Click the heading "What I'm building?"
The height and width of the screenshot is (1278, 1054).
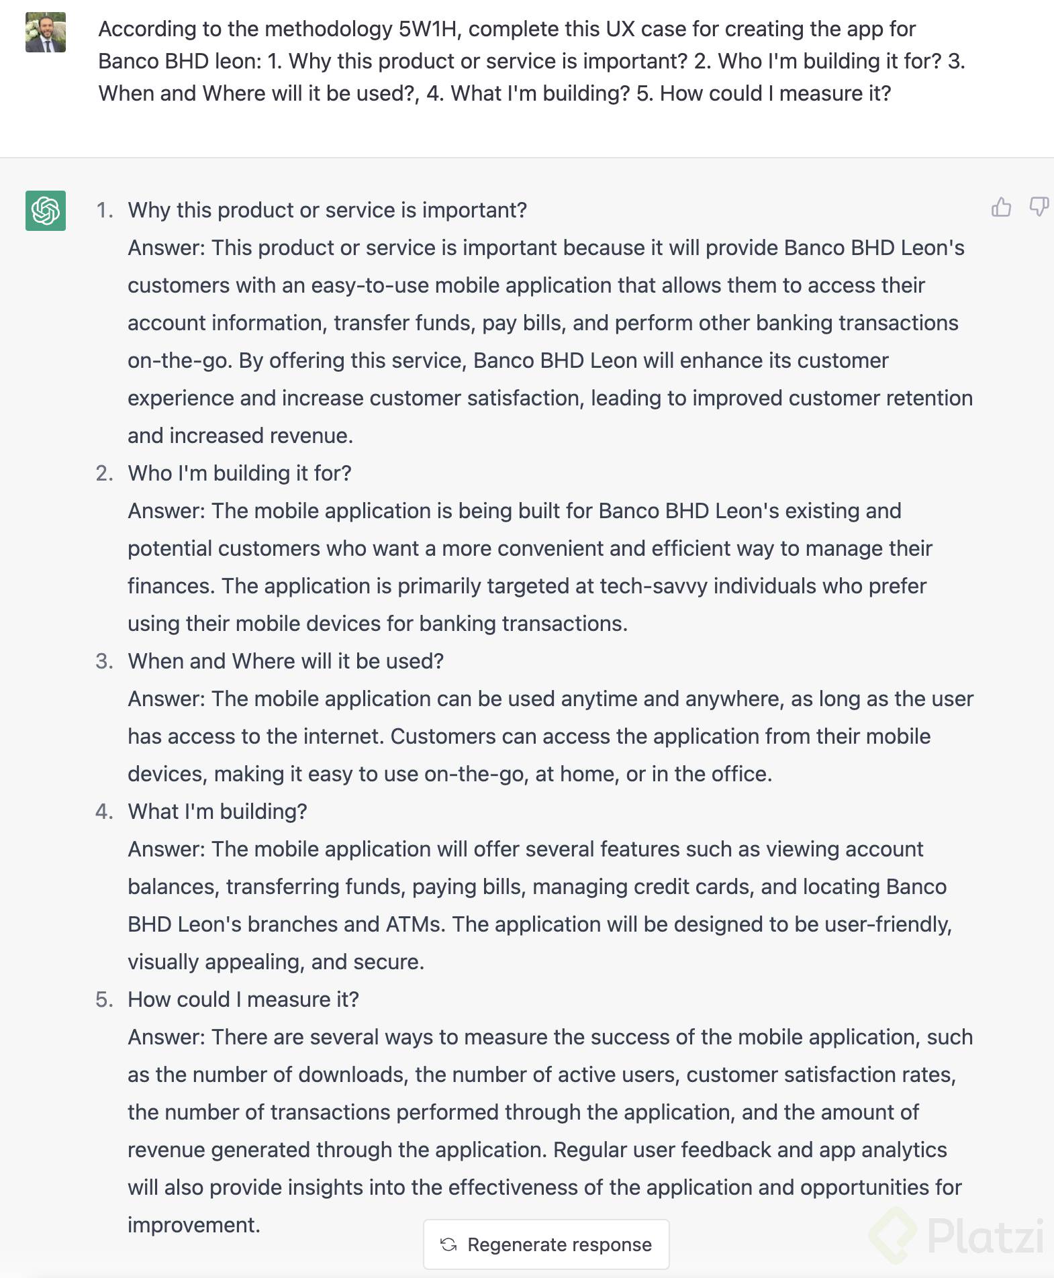pos(217,812)
